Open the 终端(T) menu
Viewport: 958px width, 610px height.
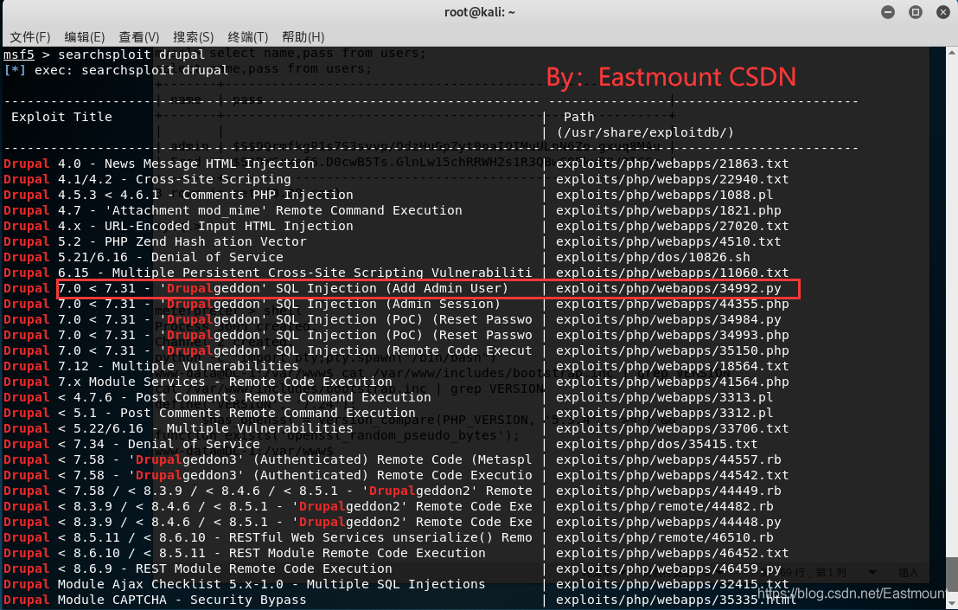tap(247, 37)
